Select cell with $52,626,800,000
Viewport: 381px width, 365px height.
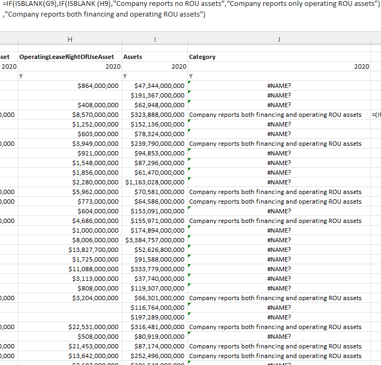tap(155, 250)
